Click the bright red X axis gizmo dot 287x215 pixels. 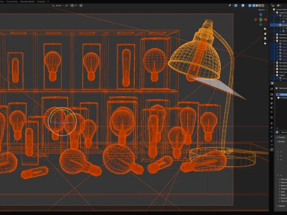(265, 20)
